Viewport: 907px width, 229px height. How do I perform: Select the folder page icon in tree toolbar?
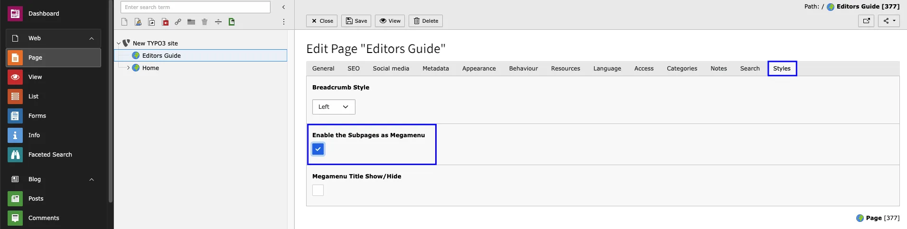tap(191, 22)
